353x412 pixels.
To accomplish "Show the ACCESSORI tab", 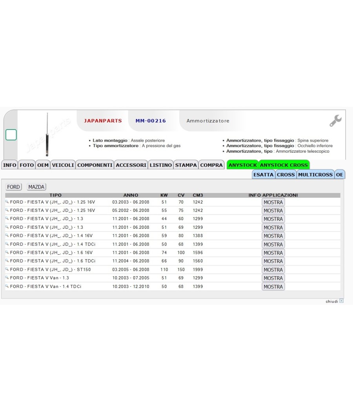I will [131, 165].
